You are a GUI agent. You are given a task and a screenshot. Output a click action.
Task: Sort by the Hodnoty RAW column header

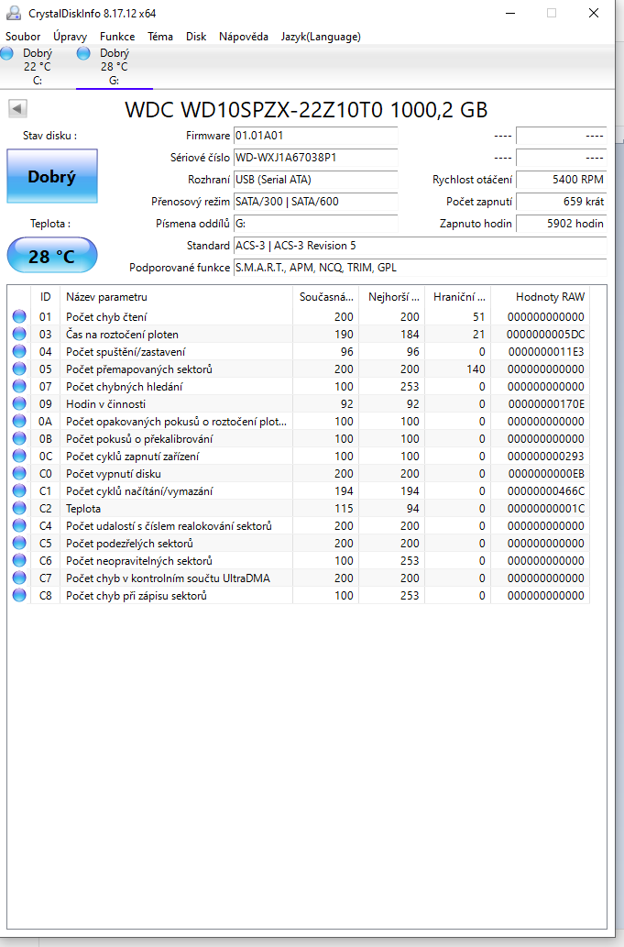point(550,297)
